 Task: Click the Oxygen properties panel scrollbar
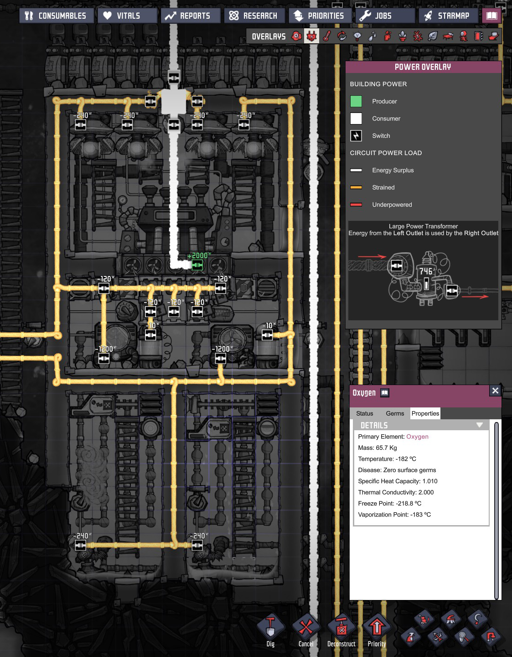(x=496, y=510)
